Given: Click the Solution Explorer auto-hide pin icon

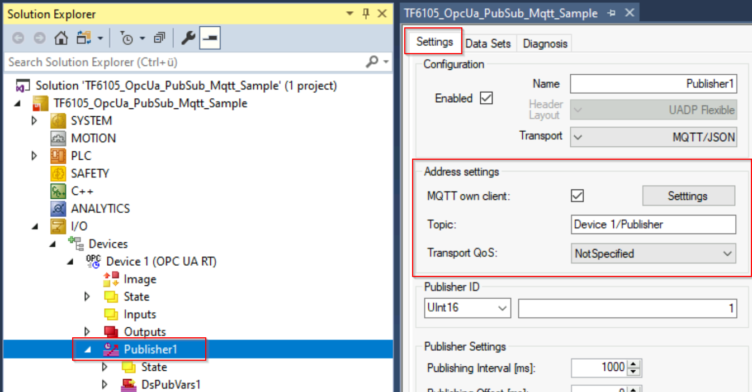Looking at the screenshot, I should point(366,13).
